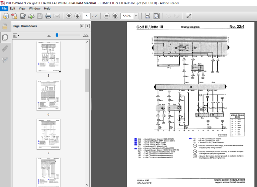Click the Export PDF toolbar icon
Viewport: 257px width, 187px height.
coord(14,16)
